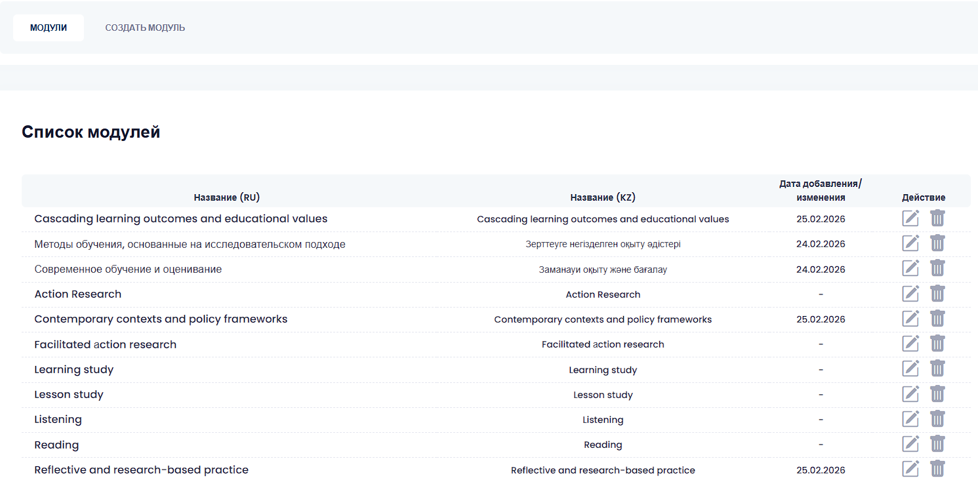
Task: Delete the Современное обучение и оценивание module
Action: click(x=937, y=268)
